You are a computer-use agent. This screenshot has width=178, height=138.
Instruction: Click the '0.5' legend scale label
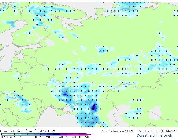click(x=10, y=137)
